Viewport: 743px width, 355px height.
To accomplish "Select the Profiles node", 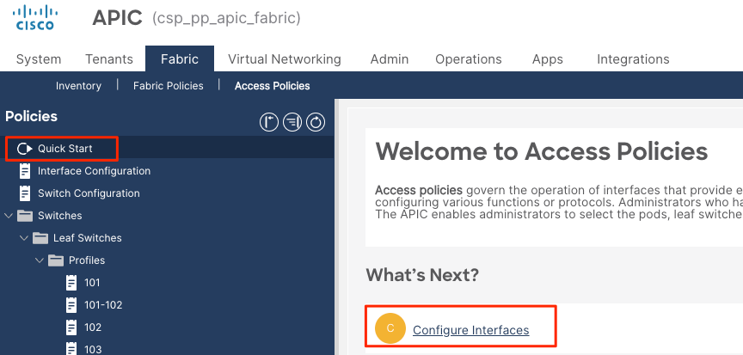I will pos(87,260).
